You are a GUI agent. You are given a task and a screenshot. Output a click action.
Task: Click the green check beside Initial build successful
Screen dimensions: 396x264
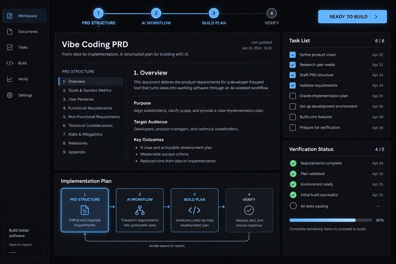[x=293, y=195]
